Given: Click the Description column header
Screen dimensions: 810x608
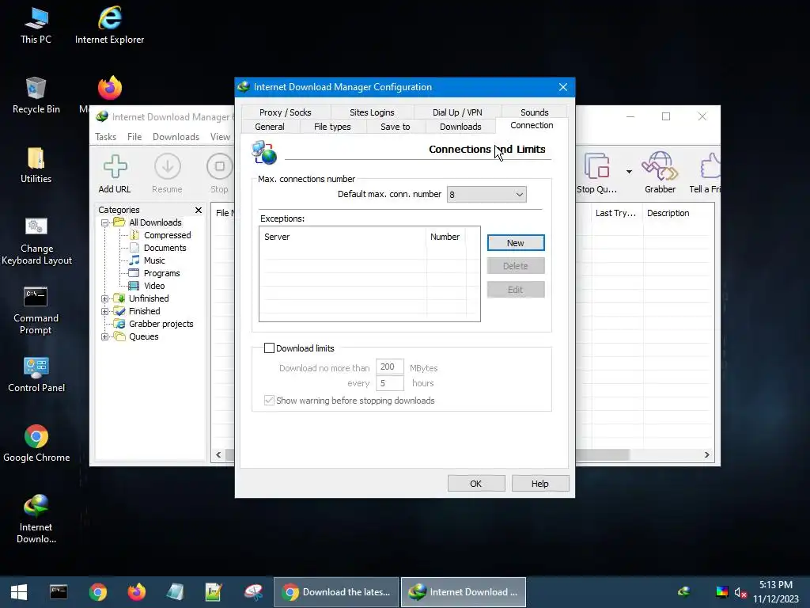Looking at the screenshot, I should (668, 213).
